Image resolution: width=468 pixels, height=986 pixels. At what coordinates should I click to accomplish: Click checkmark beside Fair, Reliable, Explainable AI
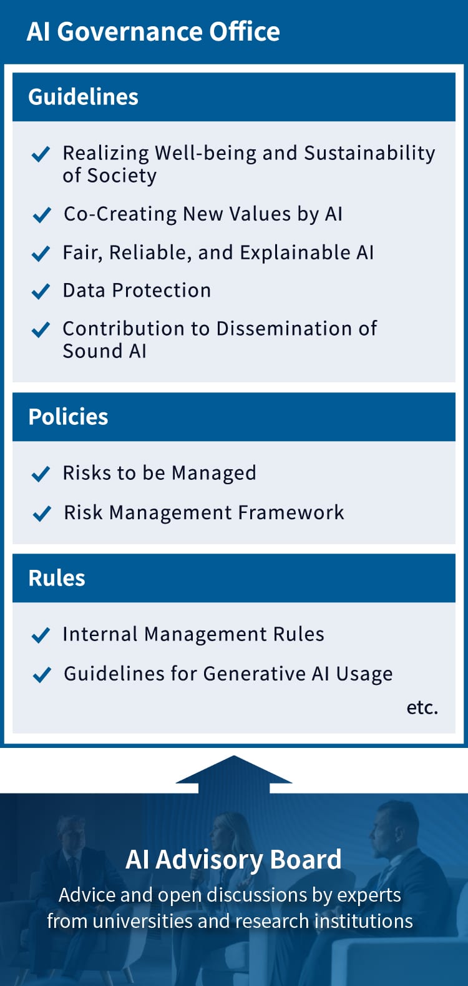[41, 253]
